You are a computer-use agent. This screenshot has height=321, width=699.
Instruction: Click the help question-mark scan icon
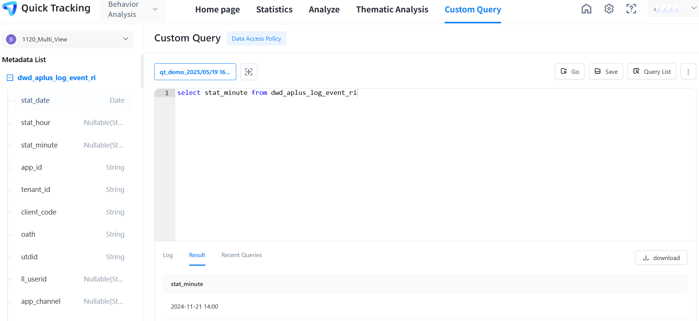631,9
